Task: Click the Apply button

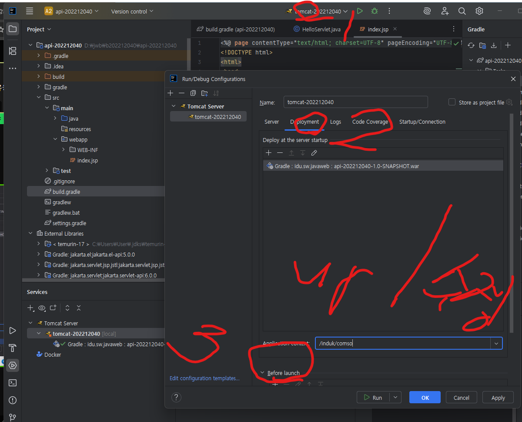Action: coord(498,397)
